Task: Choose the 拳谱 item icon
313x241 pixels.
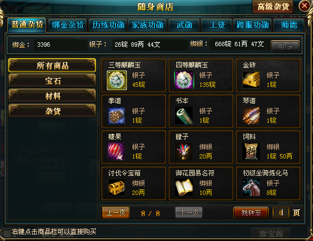Action: [x=117, y=116]
